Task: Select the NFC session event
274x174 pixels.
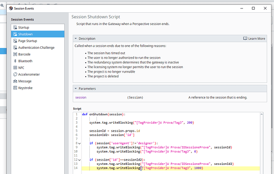Action: (22, 68)
